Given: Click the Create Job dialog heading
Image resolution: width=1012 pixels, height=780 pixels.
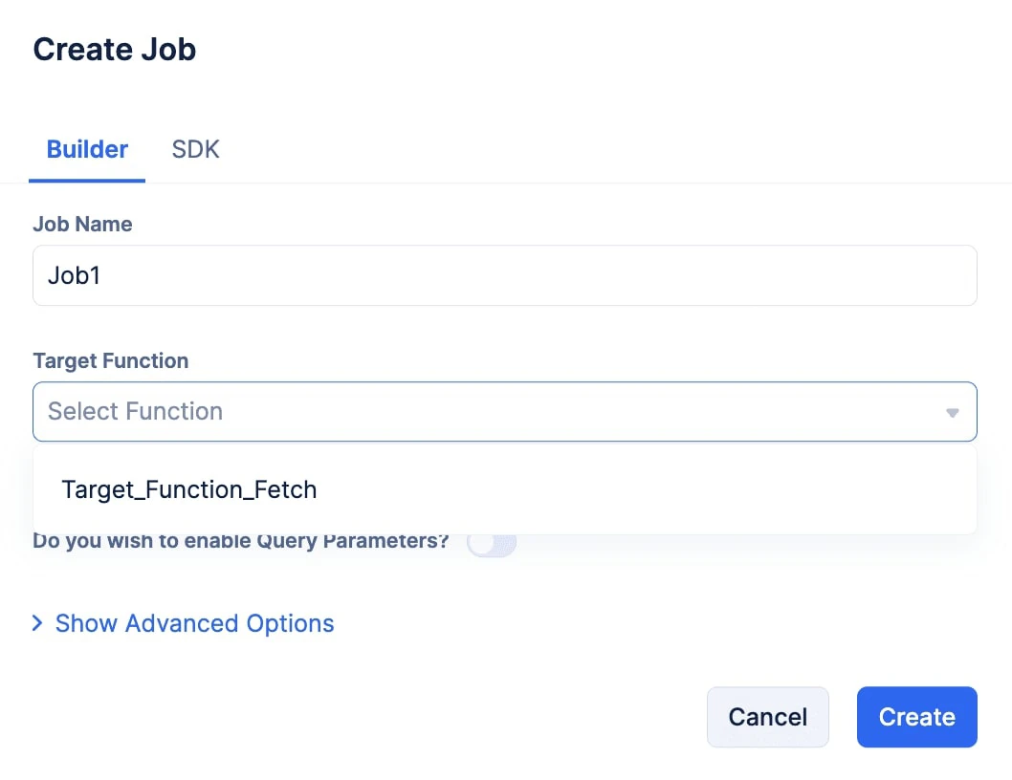Looking at the screenshot, I should pos(114,50).
